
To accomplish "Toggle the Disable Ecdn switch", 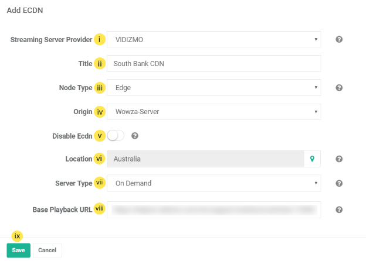I will click(116, 136).
